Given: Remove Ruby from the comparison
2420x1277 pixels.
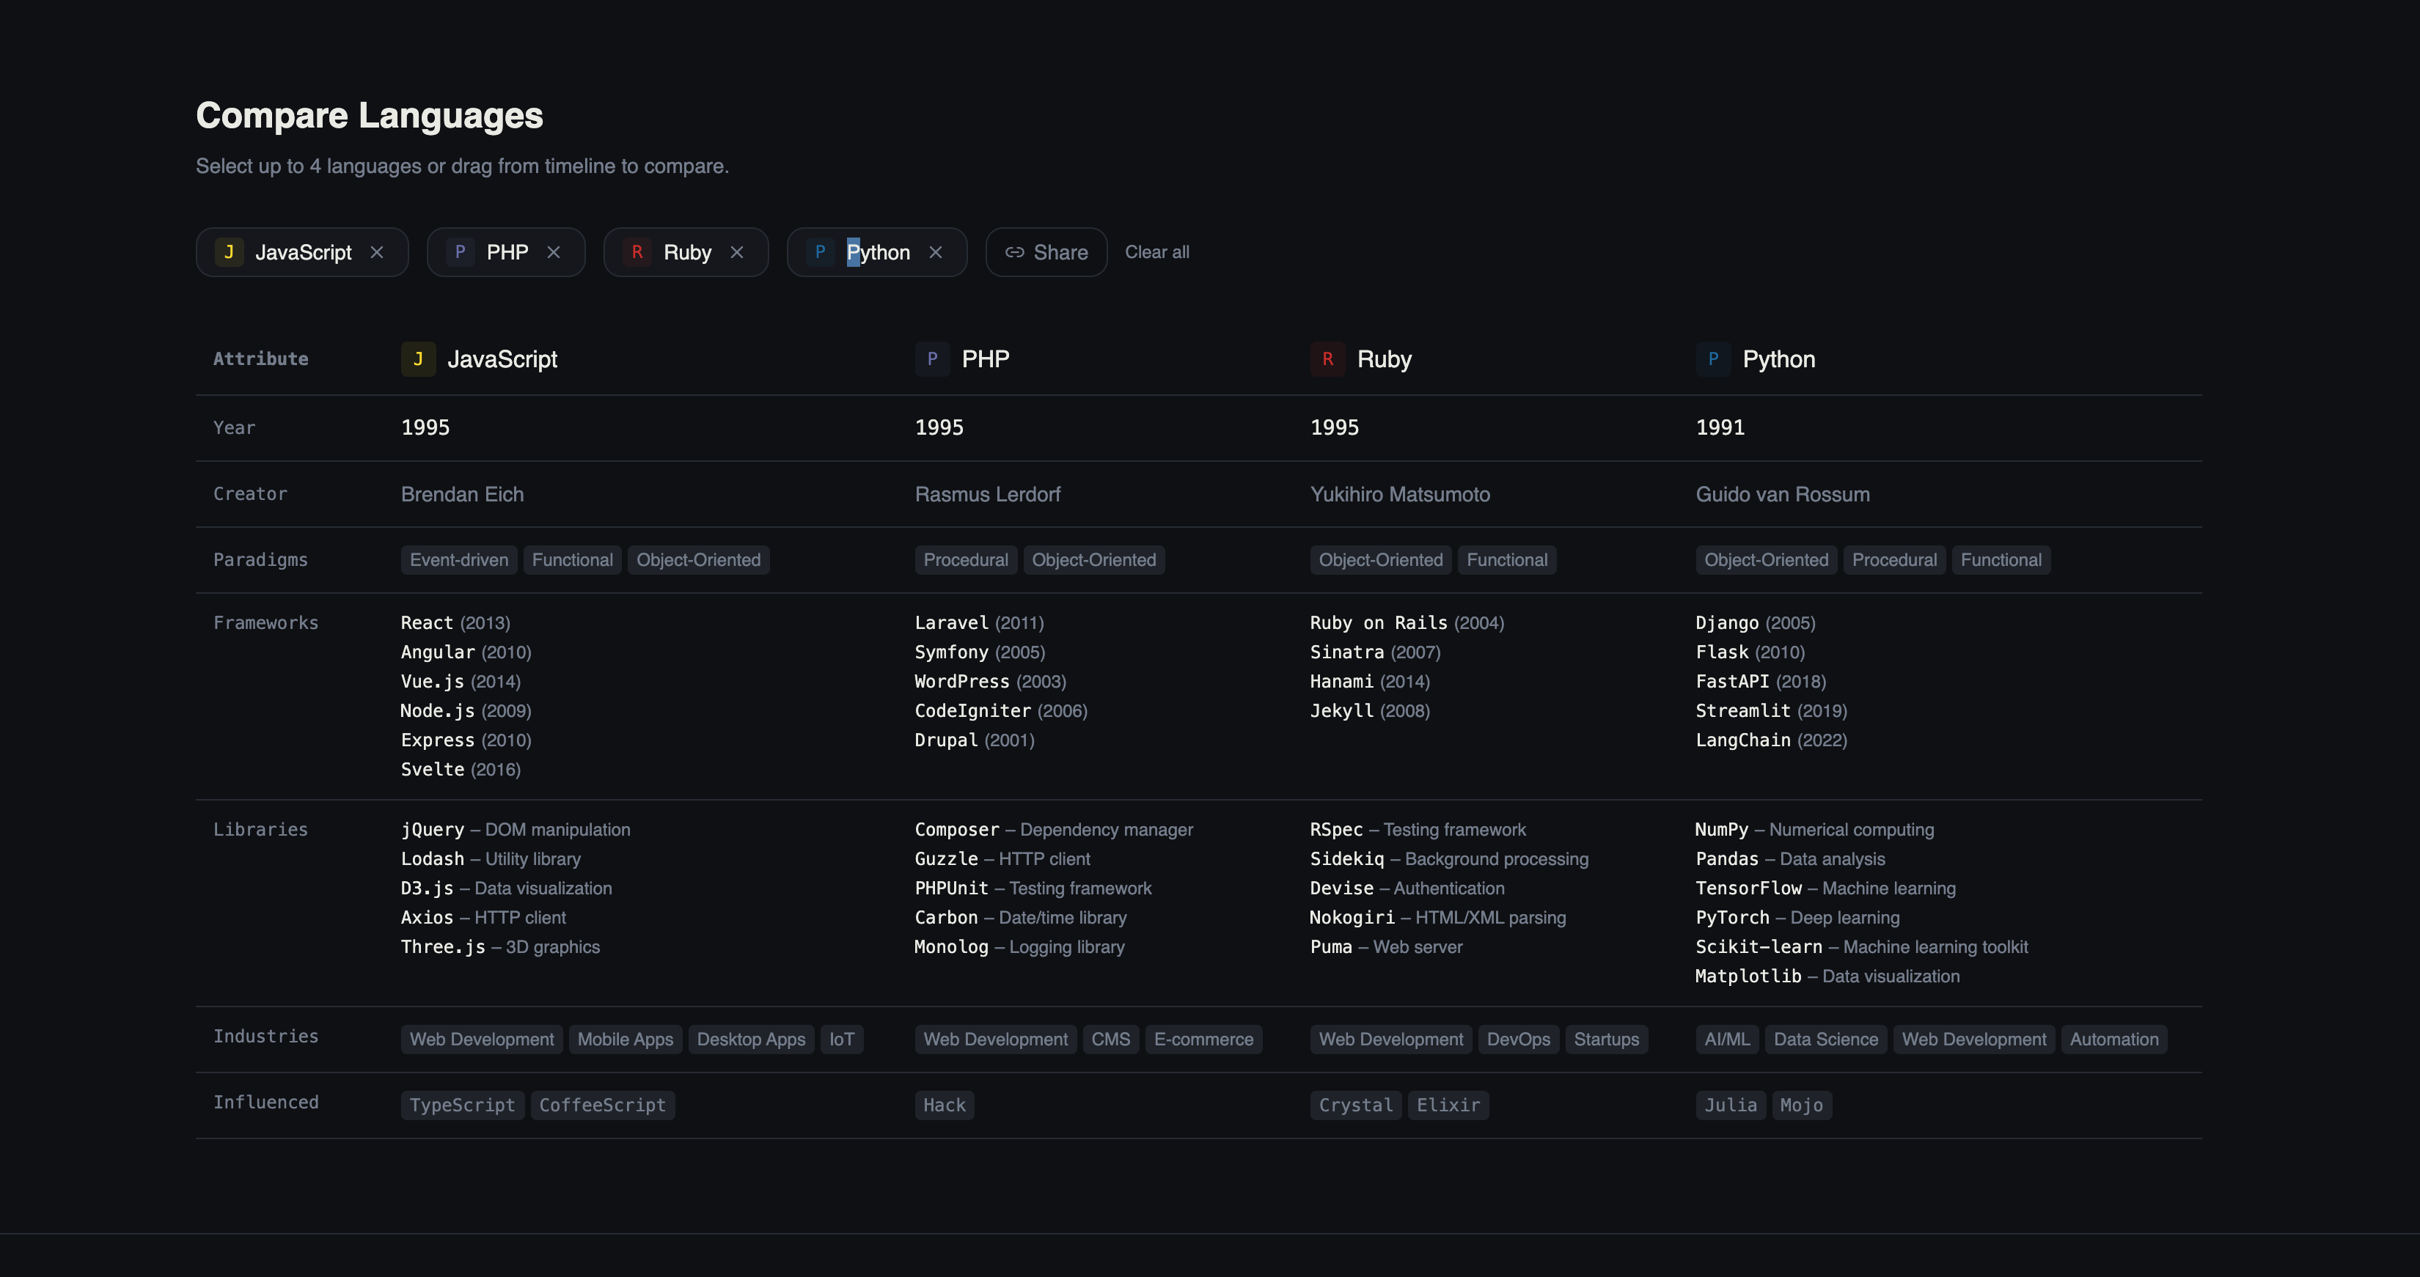Looking at the screenshot, I should coord(738,251).
